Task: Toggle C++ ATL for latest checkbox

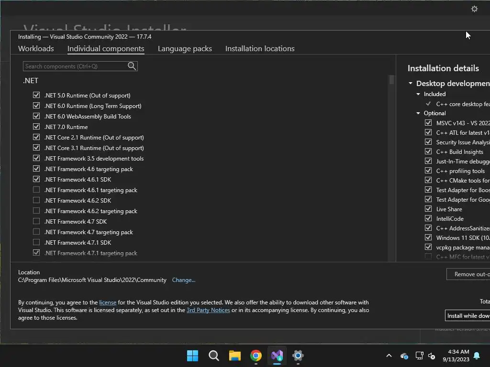Action: tap(428, 132)
